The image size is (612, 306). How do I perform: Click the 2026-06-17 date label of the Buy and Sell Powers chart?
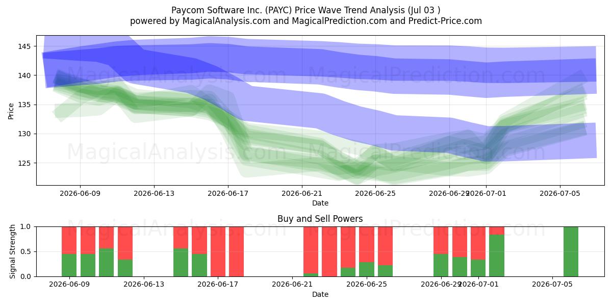tap(218, 285)
